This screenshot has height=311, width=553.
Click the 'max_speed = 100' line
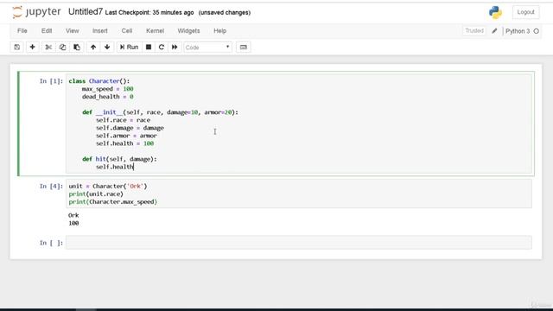point(107,89)
